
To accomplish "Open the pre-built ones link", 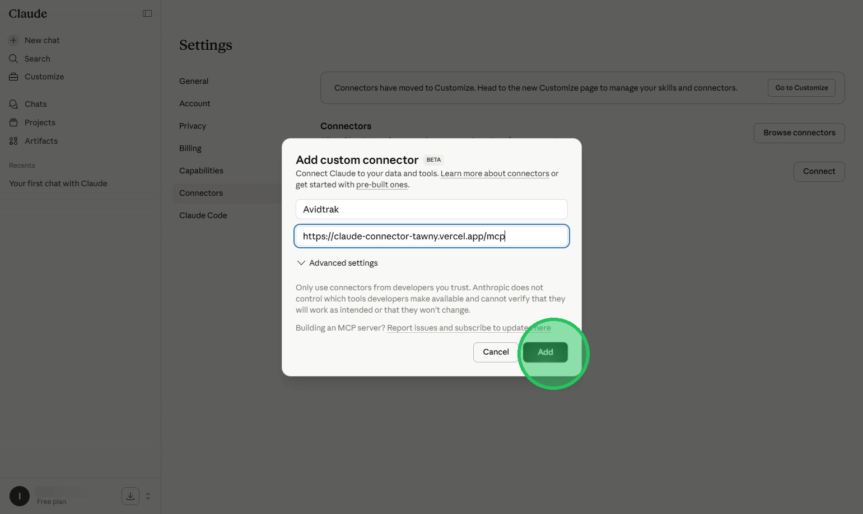I will coord(382,185).
